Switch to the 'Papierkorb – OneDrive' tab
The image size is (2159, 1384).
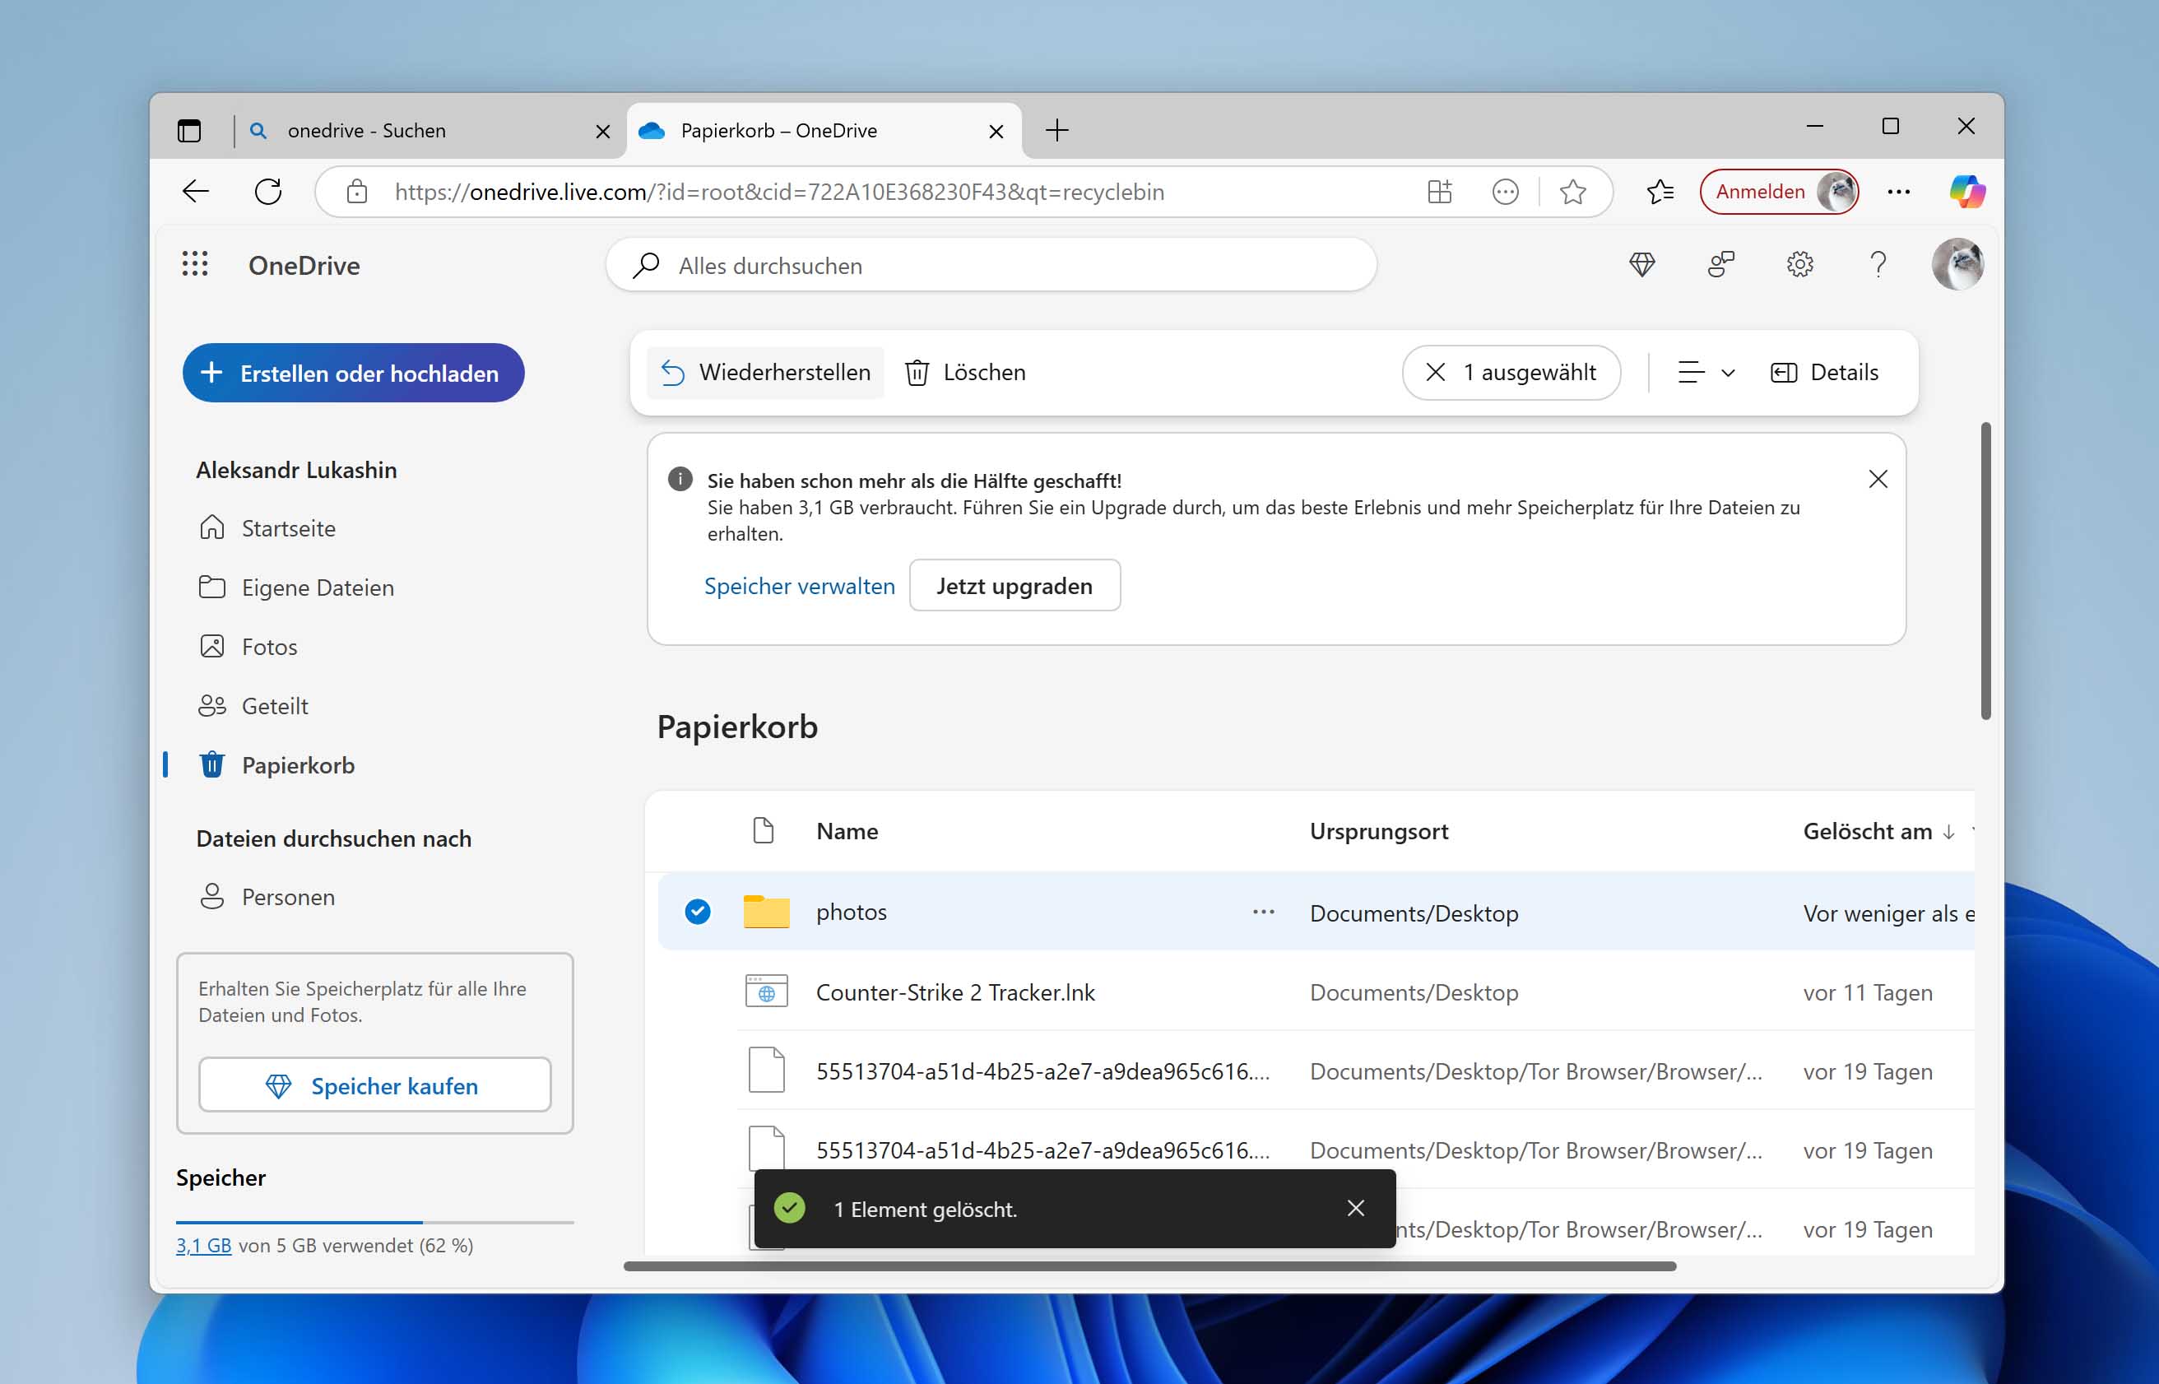pyautogui.click(x=824, y=131)
